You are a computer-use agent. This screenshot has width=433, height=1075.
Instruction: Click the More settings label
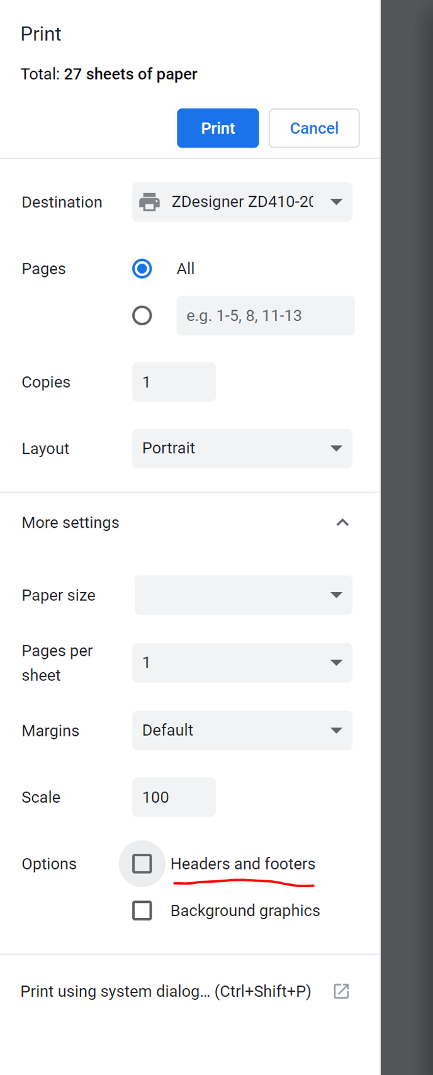[x=70, y=523]
